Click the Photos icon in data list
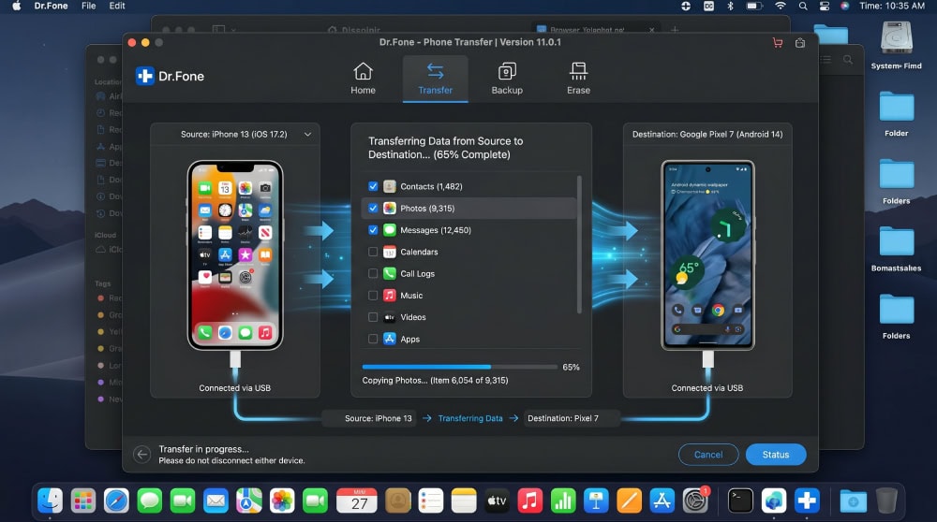Viewport: 937px width, 522px height. pos(390,209)
